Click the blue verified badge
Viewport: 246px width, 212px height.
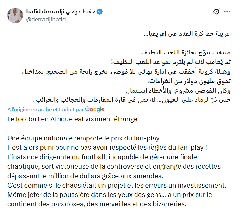(x=100, y=12)
